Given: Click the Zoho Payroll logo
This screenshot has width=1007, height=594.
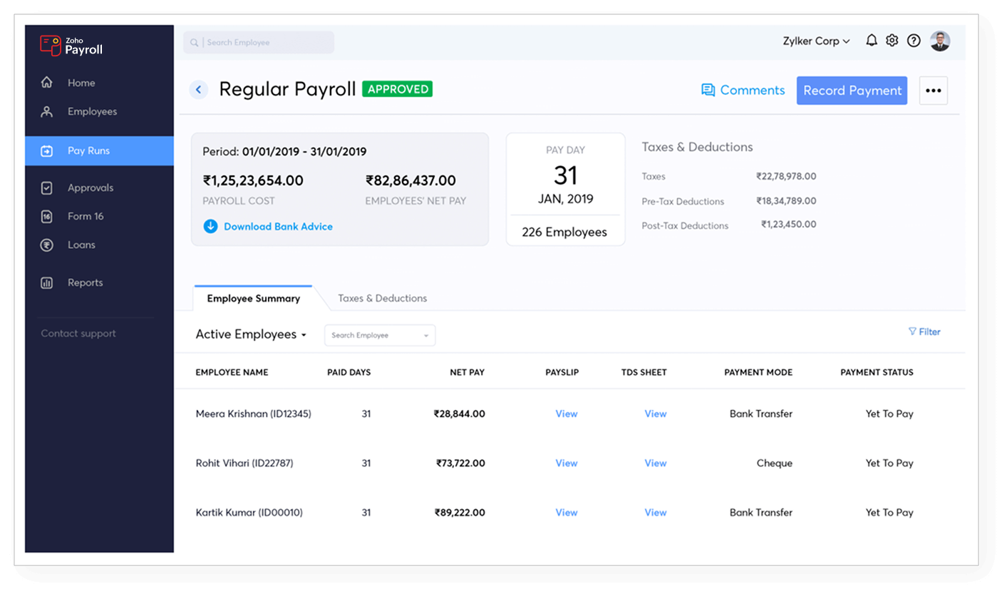Looking at the screenshot, I should click(71, 46).
